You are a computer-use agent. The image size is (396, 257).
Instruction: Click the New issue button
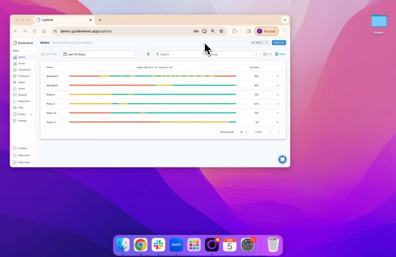click(x=279, y=42)
